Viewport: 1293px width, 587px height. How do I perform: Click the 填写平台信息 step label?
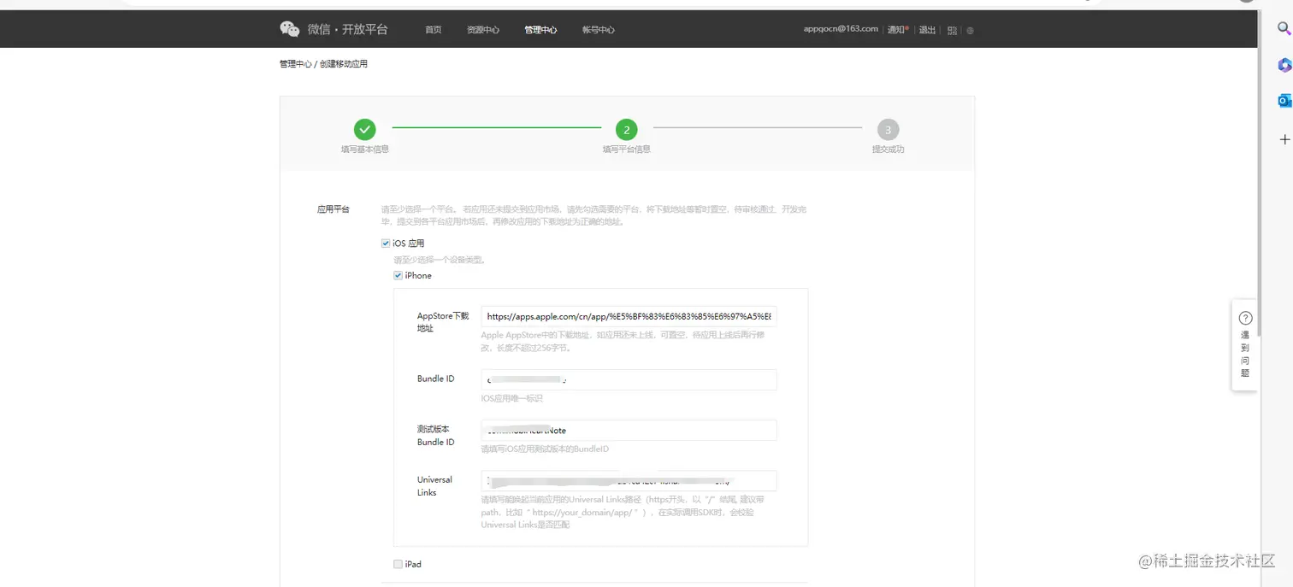click(627, 150)
